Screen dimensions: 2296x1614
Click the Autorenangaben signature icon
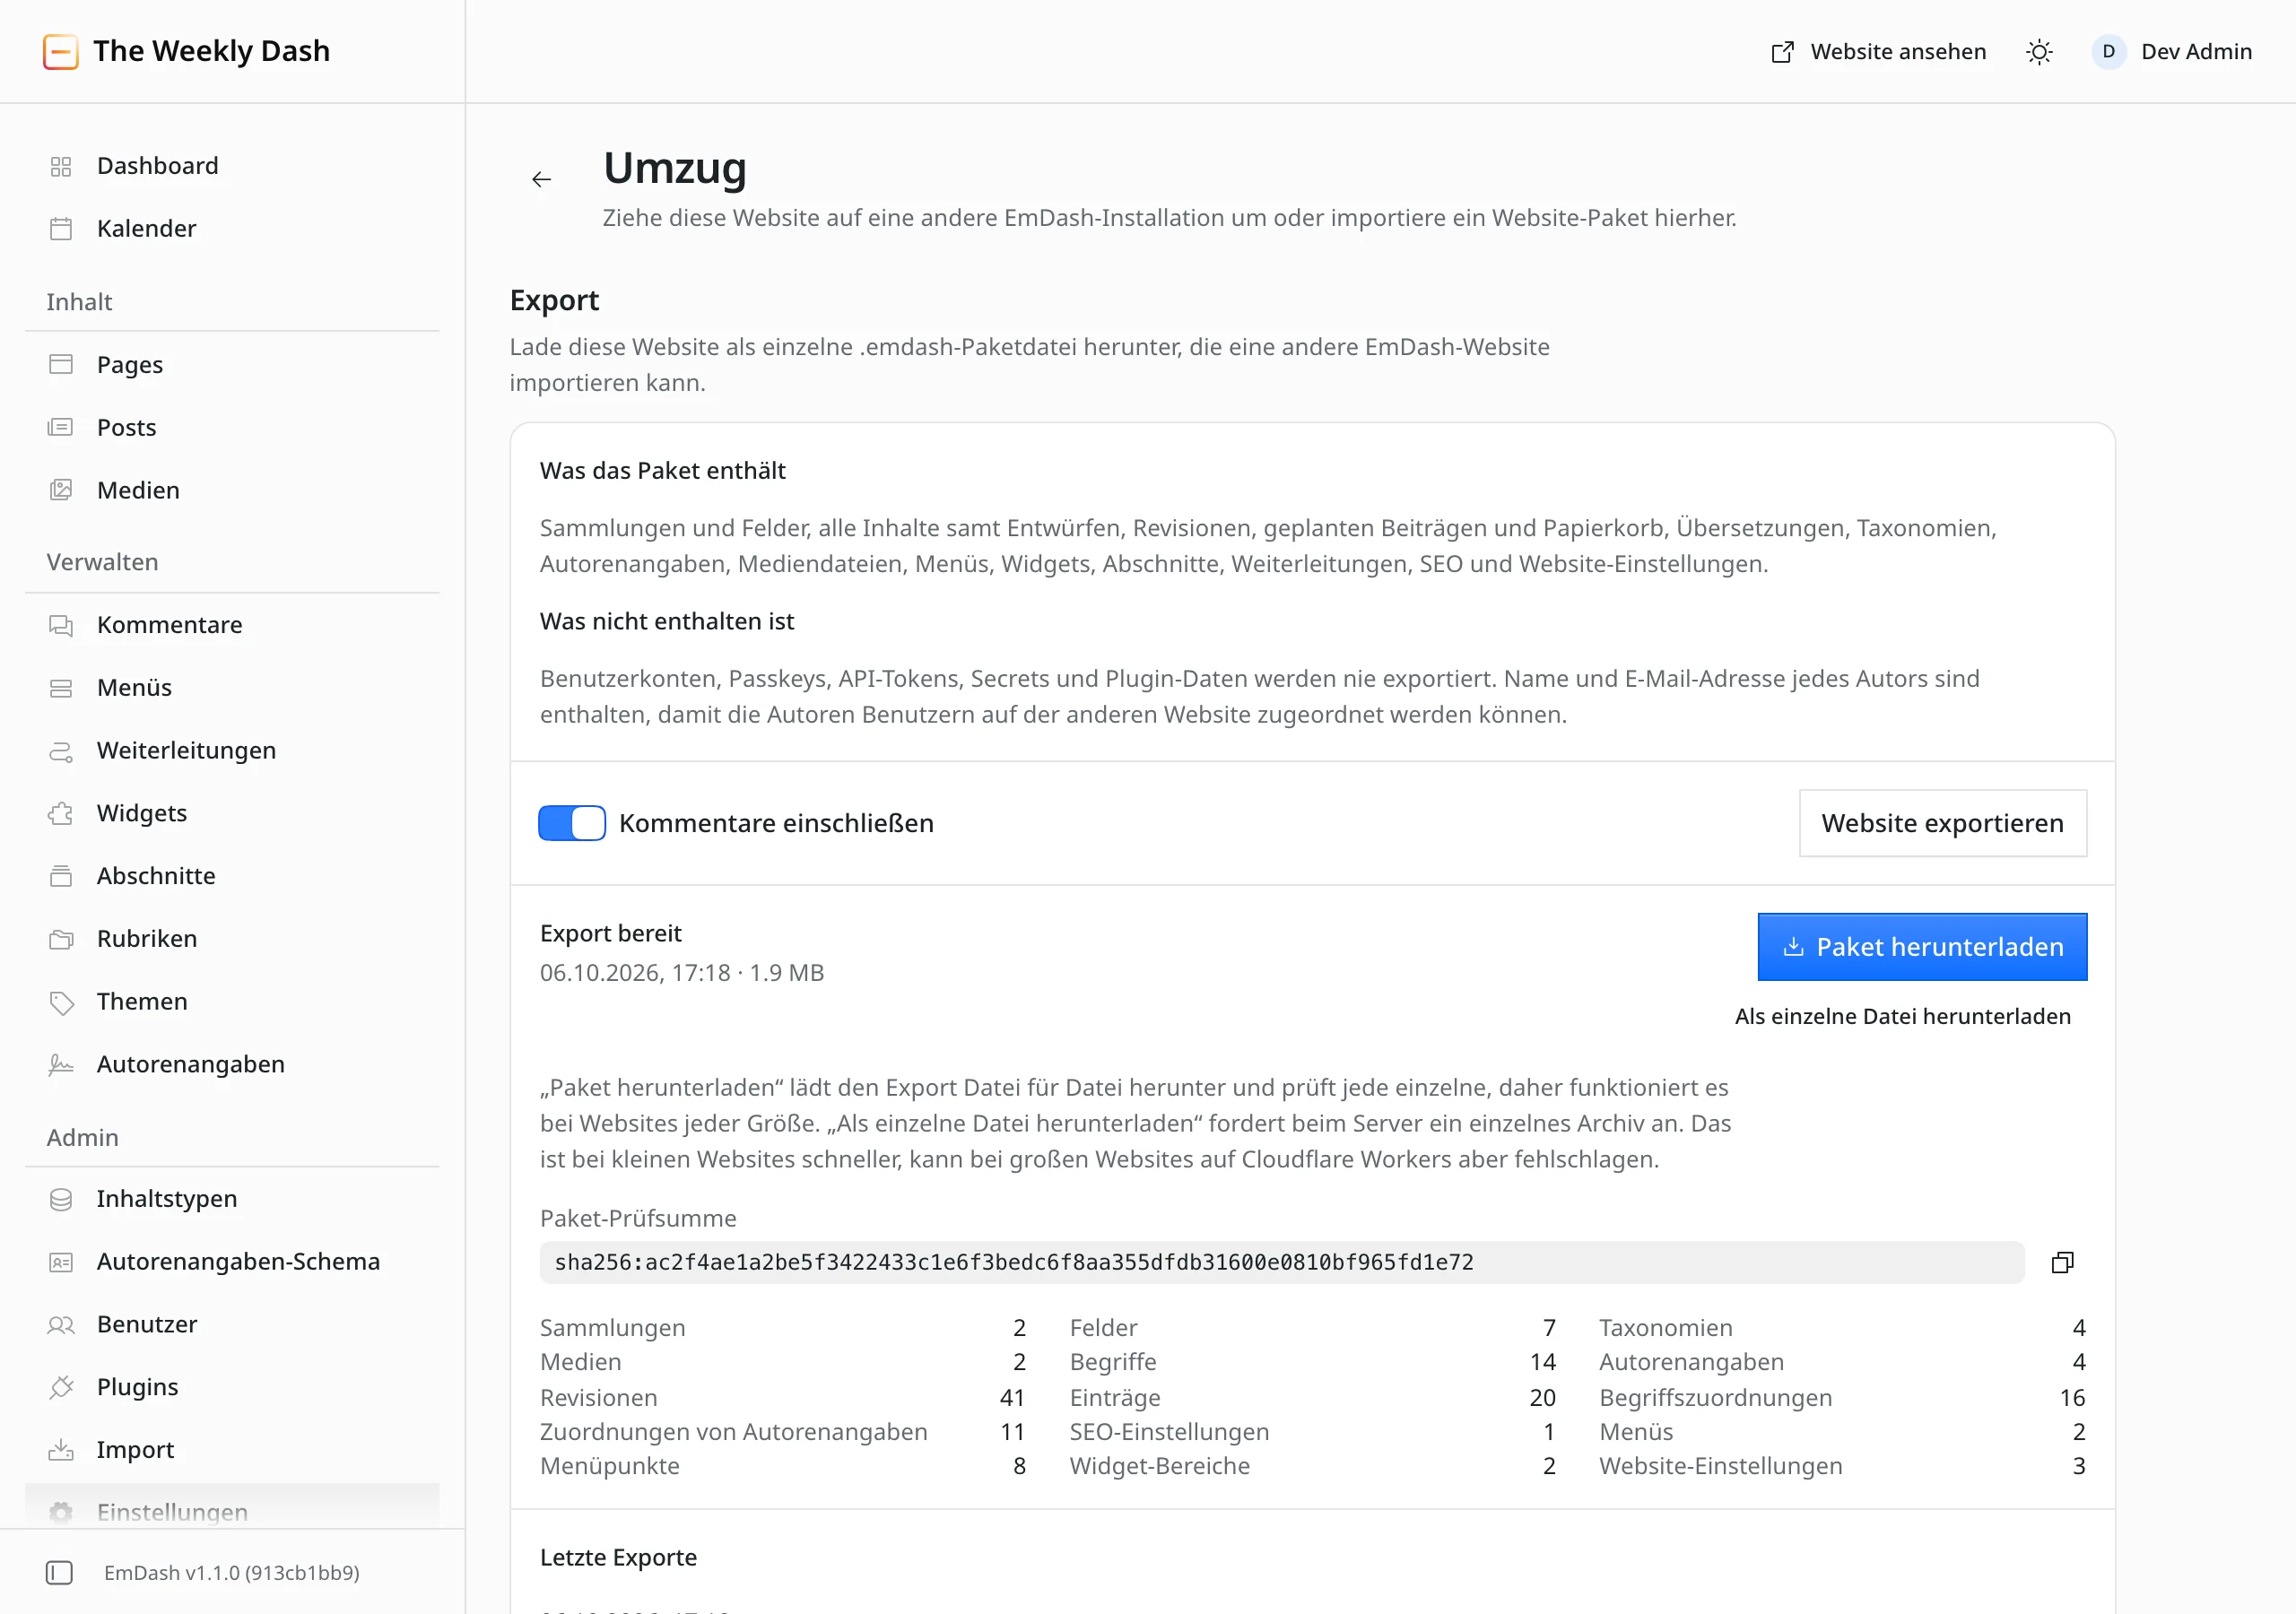(61, 1064)
